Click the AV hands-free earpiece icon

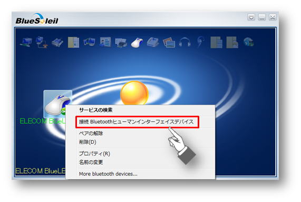coord(201,42)
